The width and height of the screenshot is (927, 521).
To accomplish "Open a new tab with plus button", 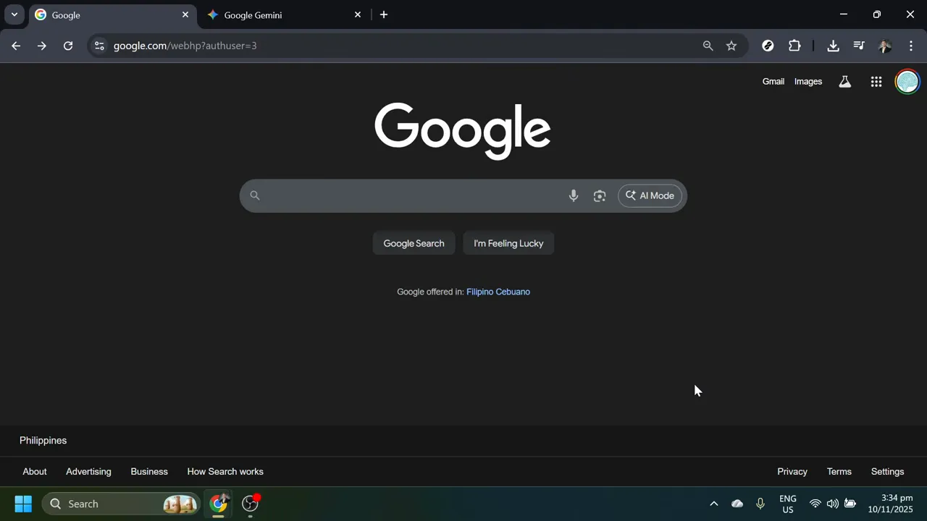I will (384, 14).
